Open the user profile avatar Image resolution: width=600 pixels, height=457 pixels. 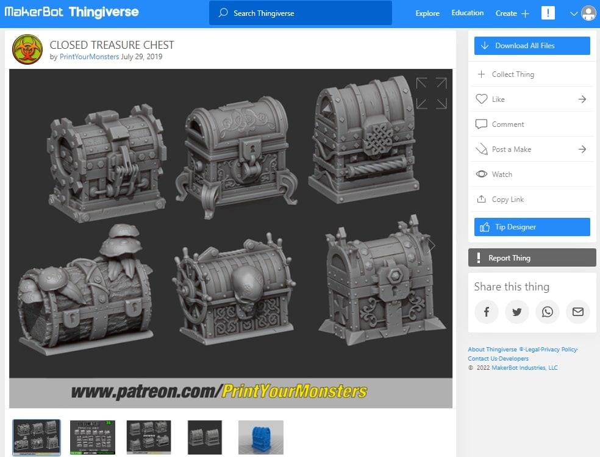pos(588,13)
